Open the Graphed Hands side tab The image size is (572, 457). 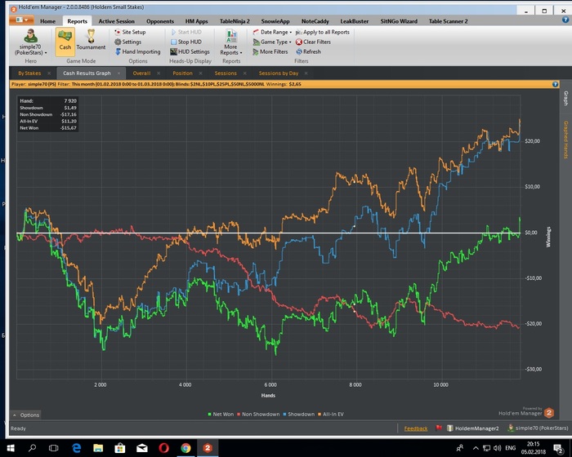coord(565,140)
